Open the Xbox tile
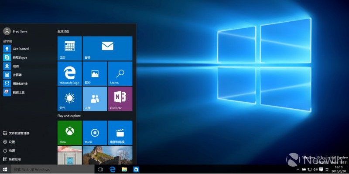Screen dimensions: 349x174 [x=70, y=133]
